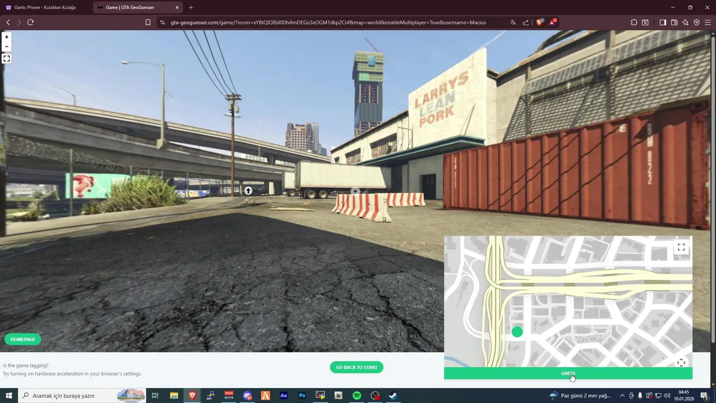Open Task View in the taskbar
The image size is (716, 403).
[155, 396]
